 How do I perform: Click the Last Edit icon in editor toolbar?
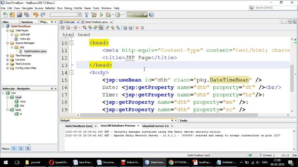pyautogui.click(x=62, y=28)
